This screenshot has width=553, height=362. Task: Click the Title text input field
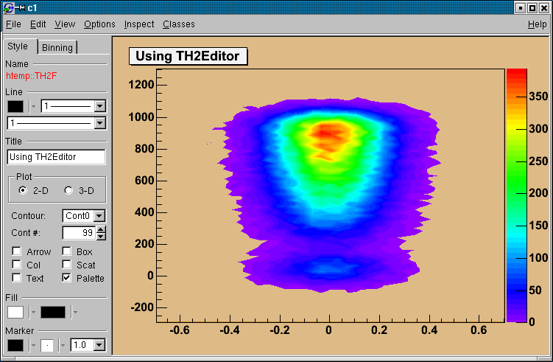(56, 157)
